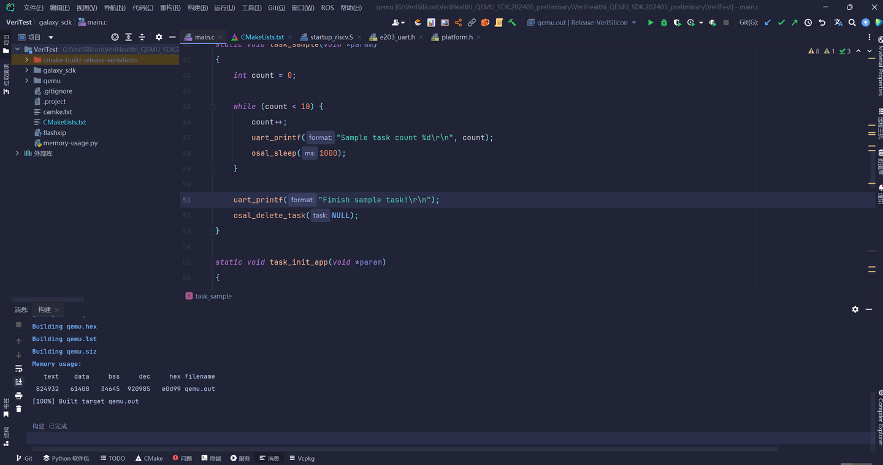Viewport: 883px width, 465px height.
Task: Commit changes with Git green checkmark
Action: [781, 23]
